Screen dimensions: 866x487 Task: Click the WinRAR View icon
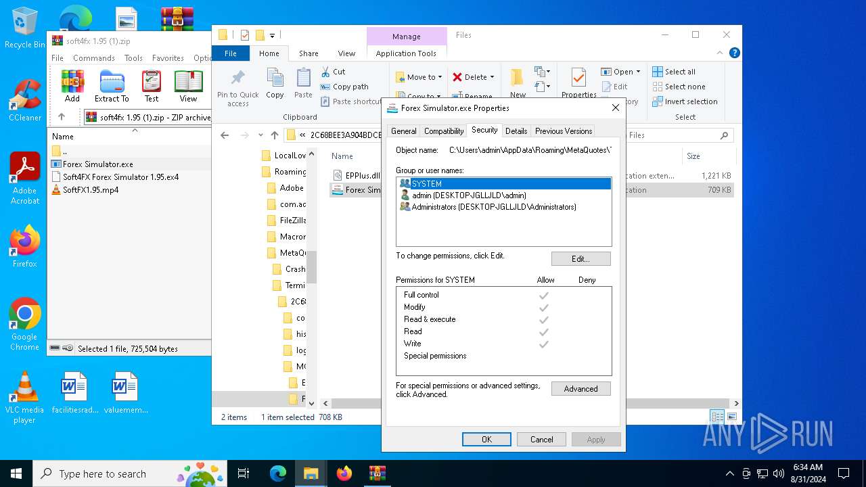point(188,86)
